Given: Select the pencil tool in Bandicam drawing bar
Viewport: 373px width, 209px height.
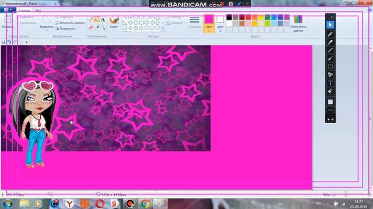Looking at the screenshot, I should (x=330, y=34).
